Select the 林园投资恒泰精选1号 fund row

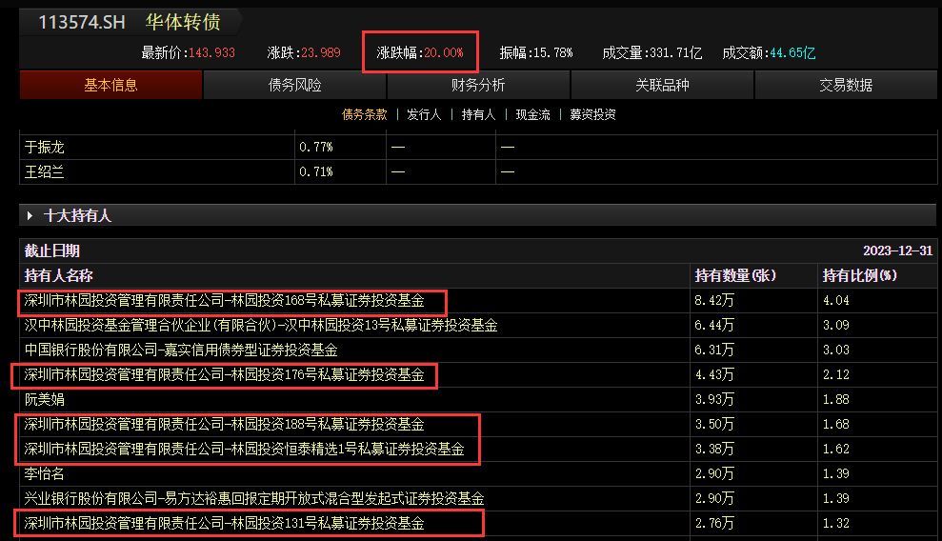coord(478,450)
